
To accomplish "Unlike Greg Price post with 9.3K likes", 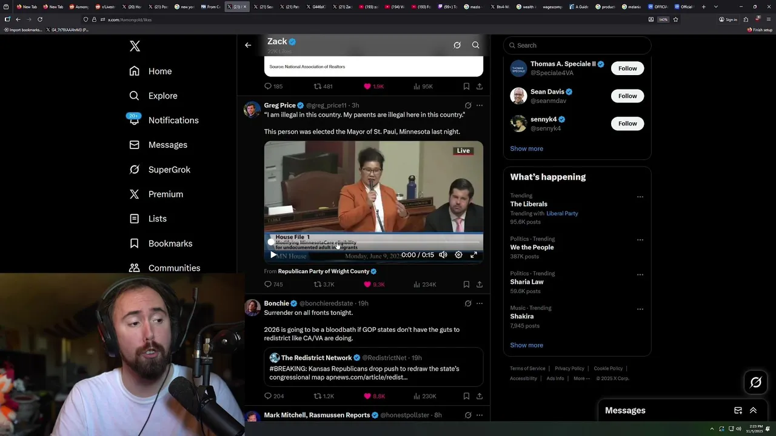I will tap(374, 284).
